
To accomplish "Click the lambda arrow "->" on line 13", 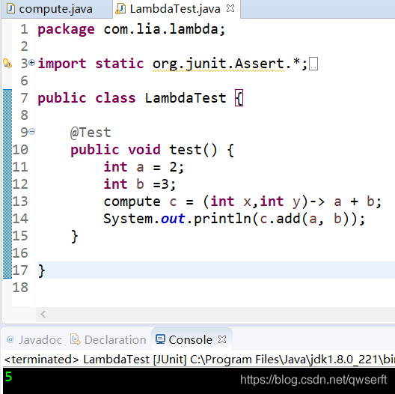I will pyautogui.click(x=317, y=201).
